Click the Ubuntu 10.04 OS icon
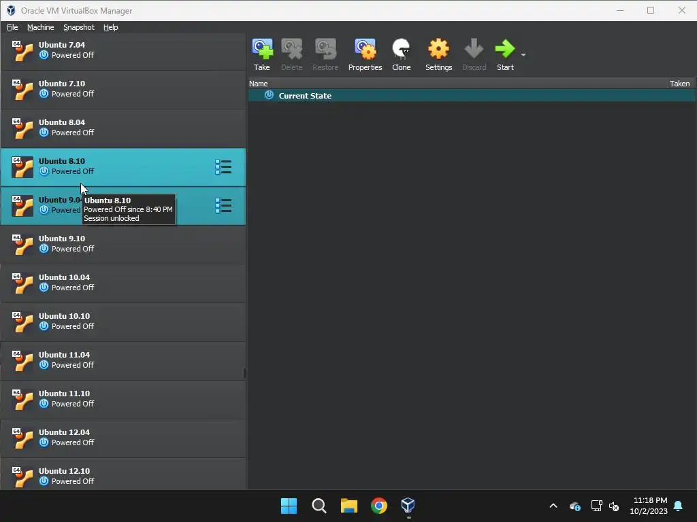Image resolution: width=697 pixels, height=522 pixels. pos(22,283)
